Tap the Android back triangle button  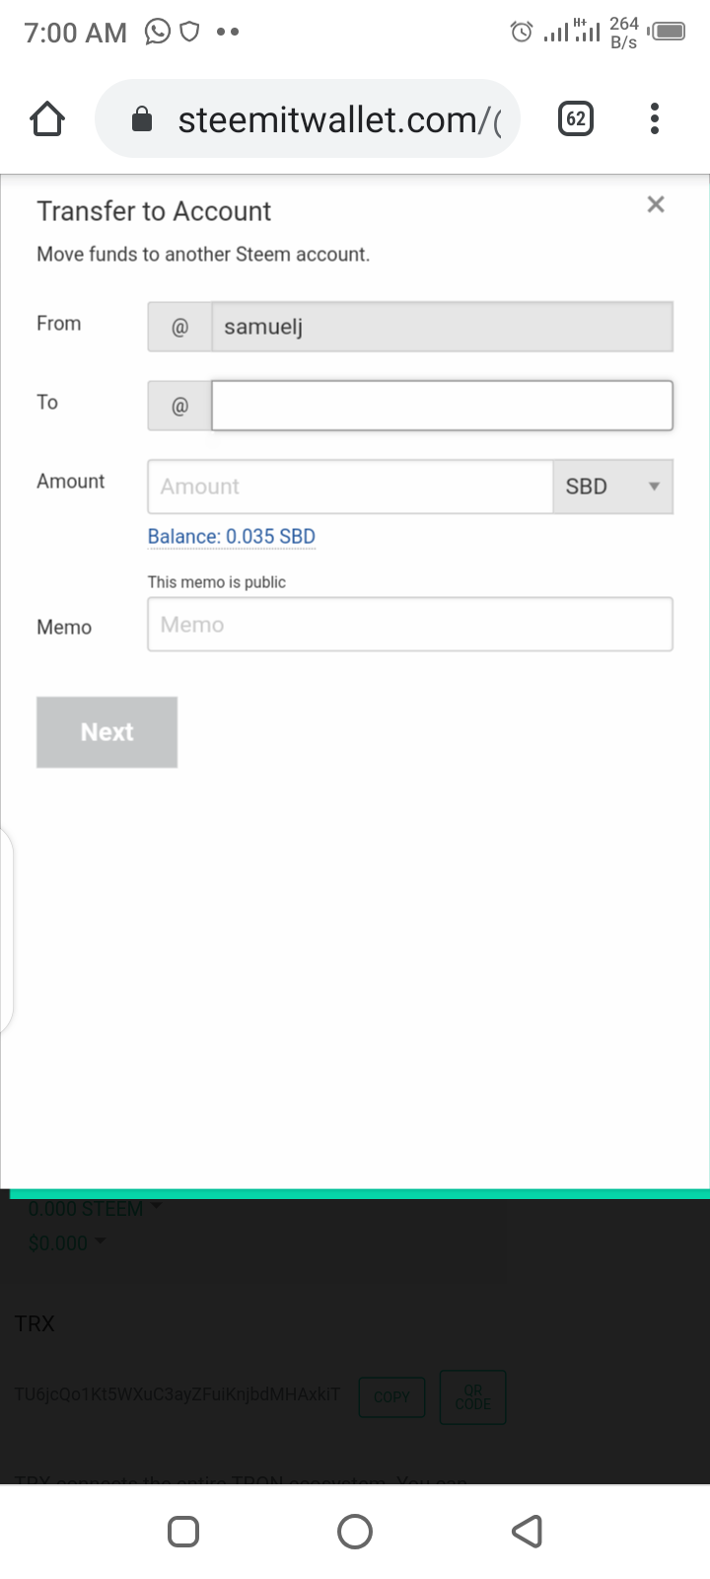click(x=528, y=1532)
